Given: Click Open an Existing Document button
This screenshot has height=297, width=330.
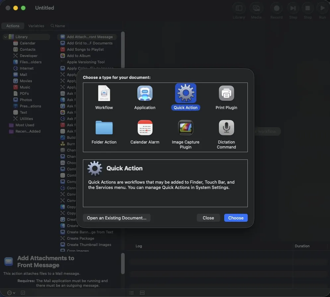Looking at the screenshot, I should (x=117, y=218).
